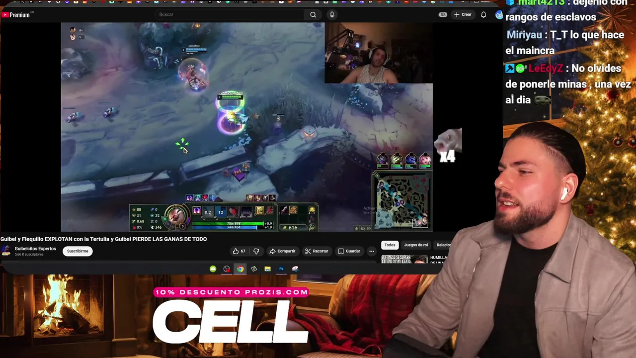Start voice search with microphone icon
The image size is (636, 358).
coord(332,14)
